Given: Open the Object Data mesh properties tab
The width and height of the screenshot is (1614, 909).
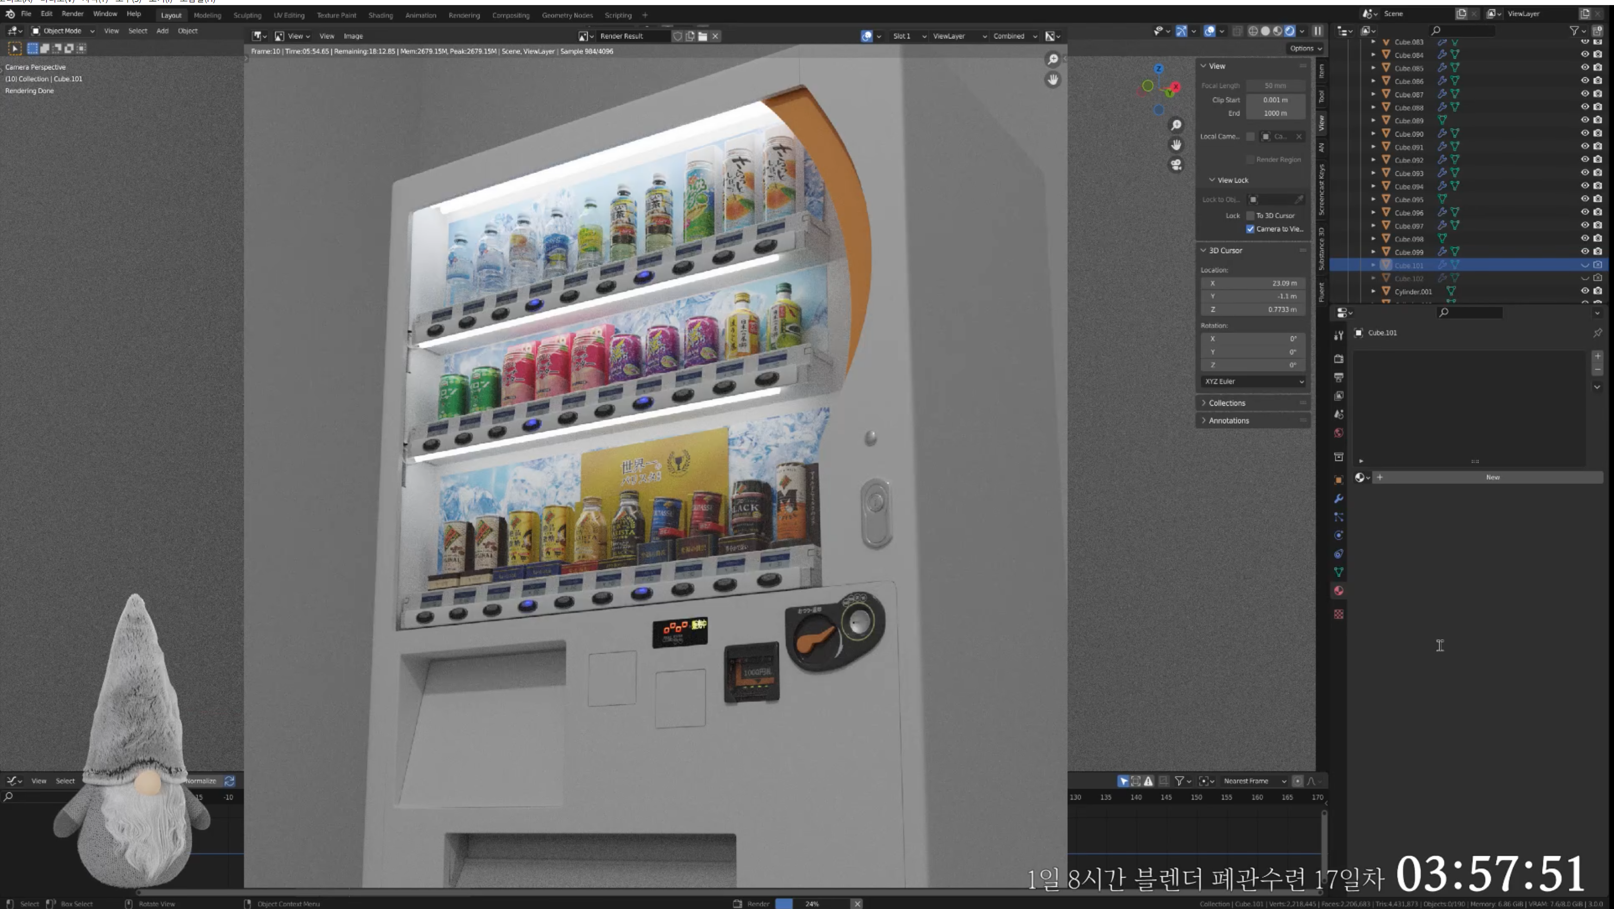Looking at the screenshot, I should 1338,572.
